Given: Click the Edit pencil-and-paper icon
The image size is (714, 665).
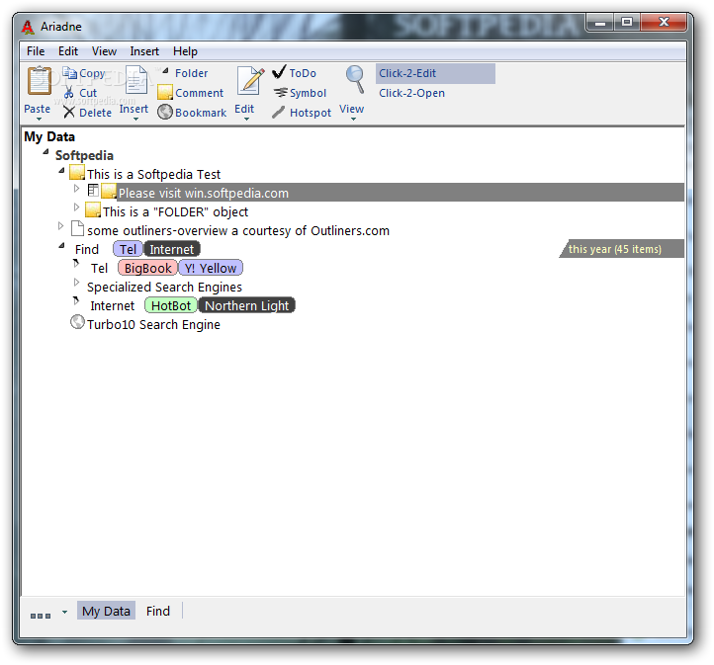Looking at the screenshot, I should (x=250, y=81).
